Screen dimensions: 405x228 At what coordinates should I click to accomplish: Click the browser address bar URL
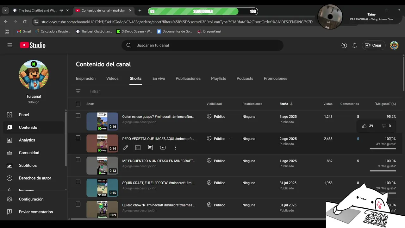(x=177, y=22)
